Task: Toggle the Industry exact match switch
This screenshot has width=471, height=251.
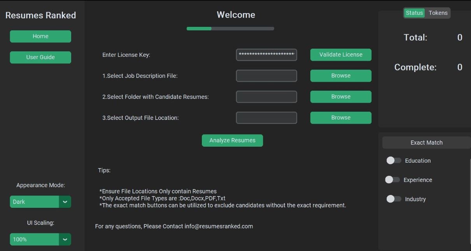Action: (x=394, y=199)
